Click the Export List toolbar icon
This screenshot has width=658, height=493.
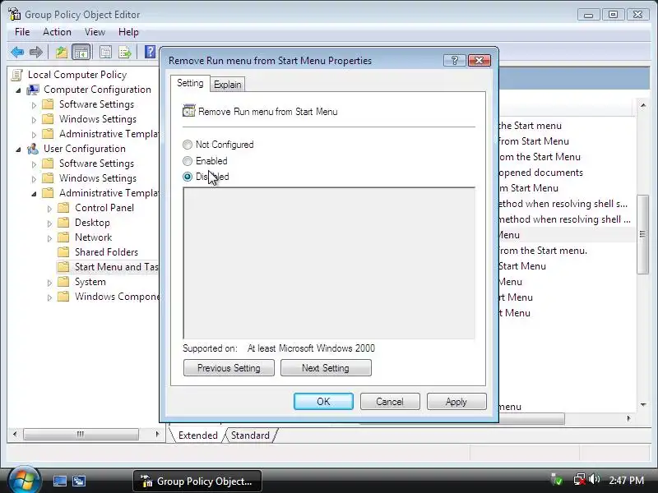(125, 53)
